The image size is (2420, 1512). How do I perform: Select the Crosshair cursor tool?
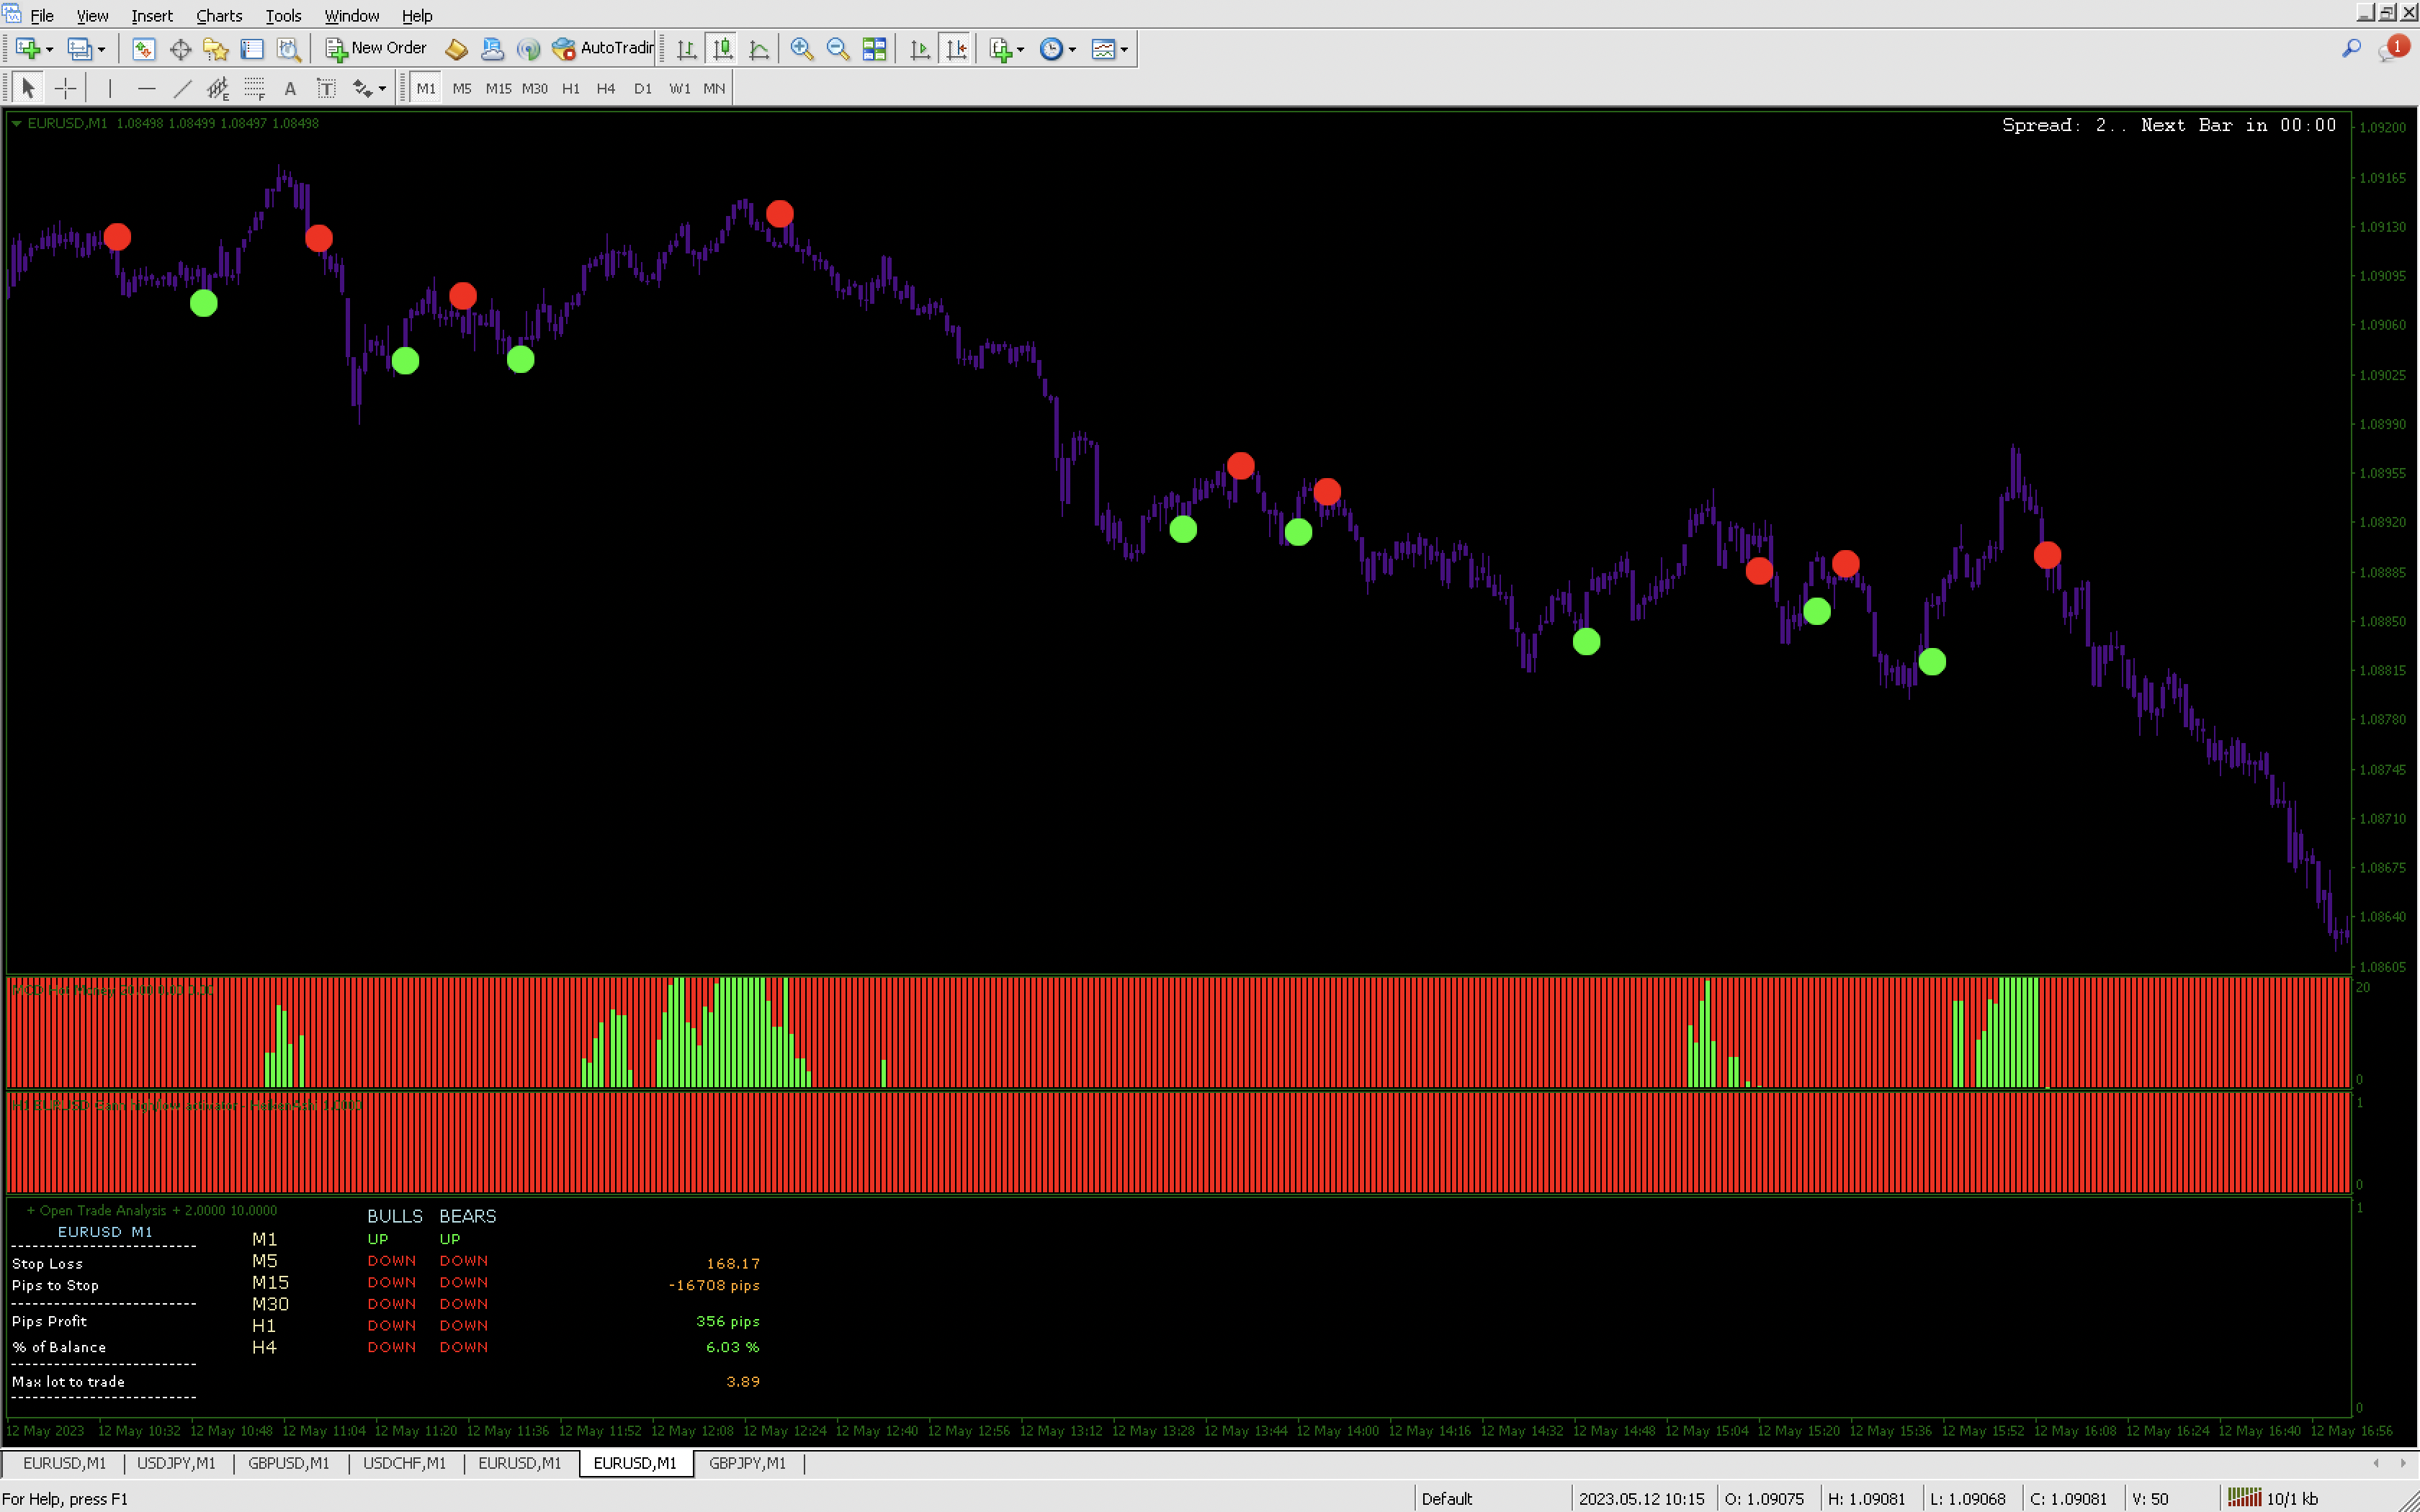click(x=65, y=89)
